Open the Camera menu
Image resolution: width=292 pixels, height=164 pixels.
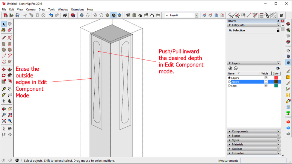[31, 10]
